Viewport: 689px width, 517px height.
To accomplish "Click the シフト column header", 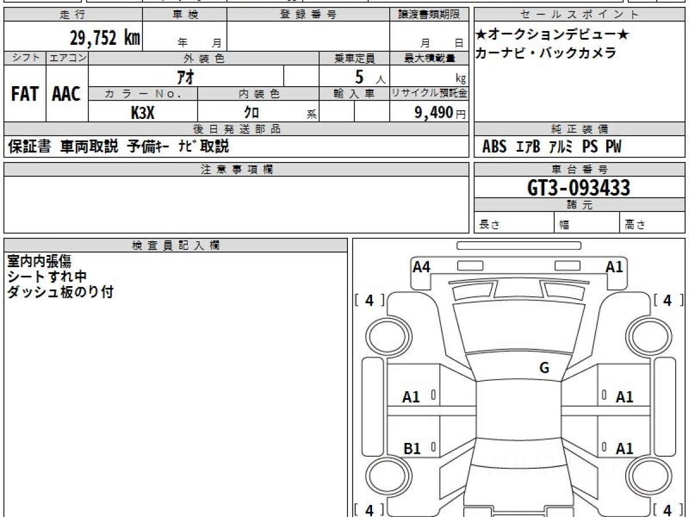I will [25, 58].
